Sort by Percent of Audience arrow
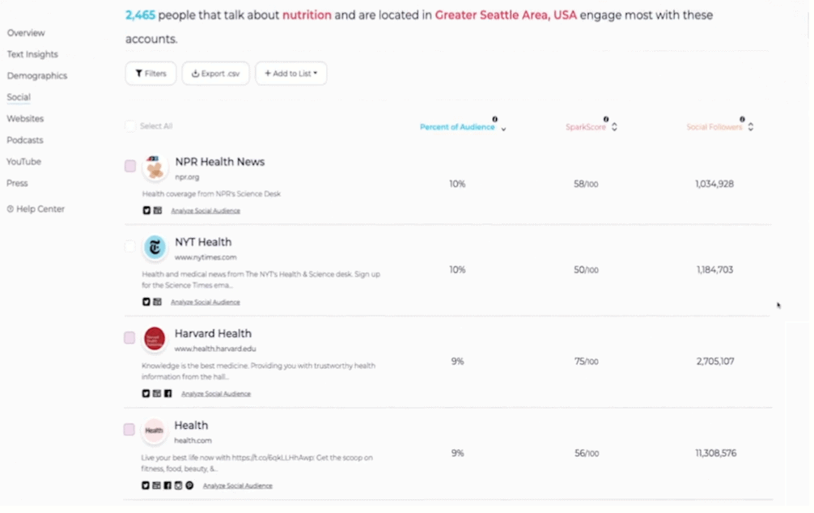This screenshot has height=513, width=814. coord(503,128)
